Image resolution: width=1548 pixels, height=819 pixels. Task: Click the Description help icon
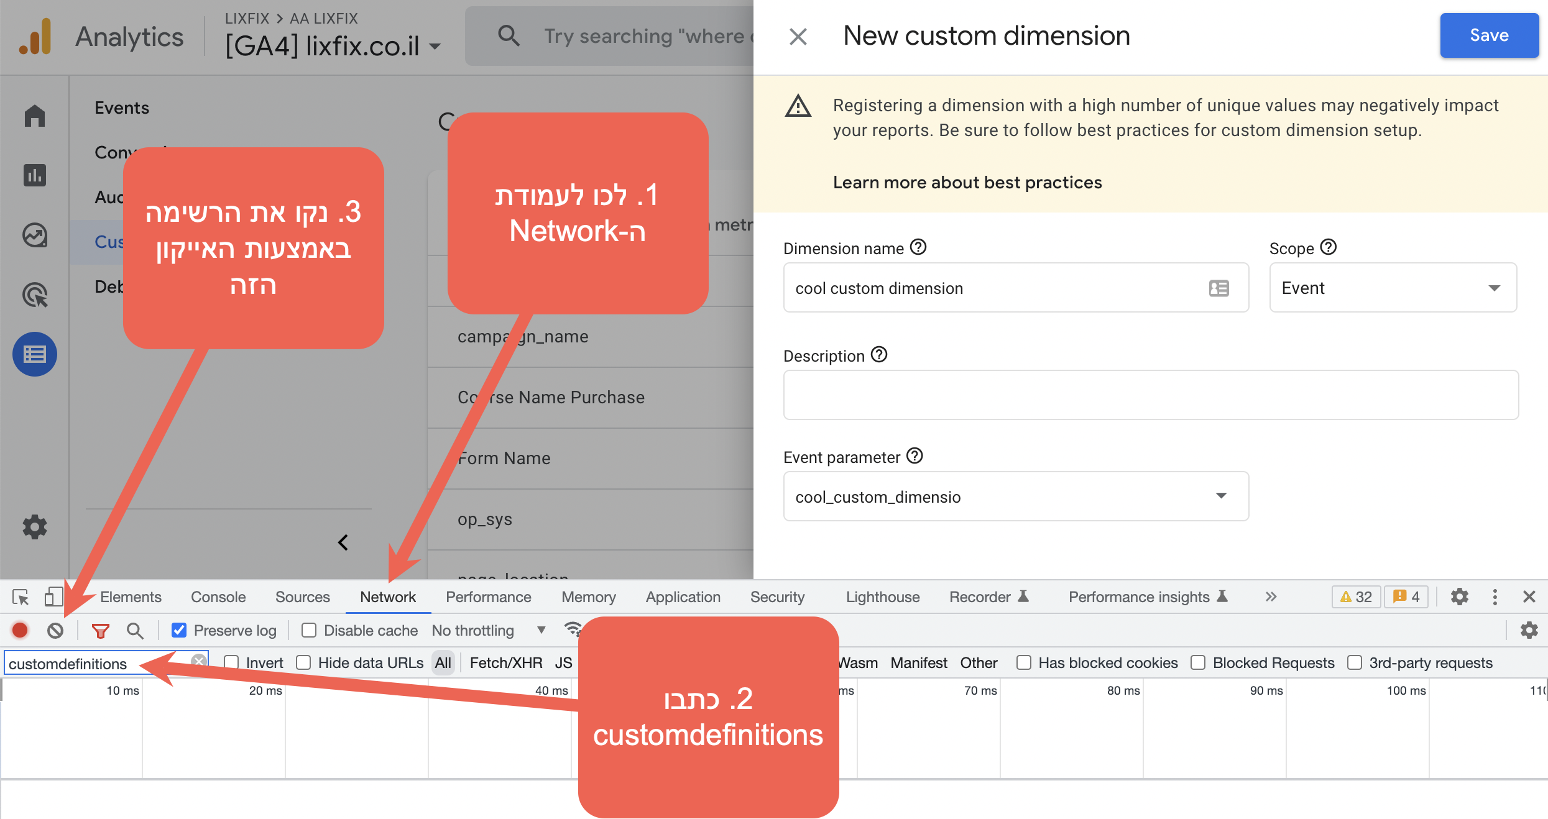[x=879, y=355]
